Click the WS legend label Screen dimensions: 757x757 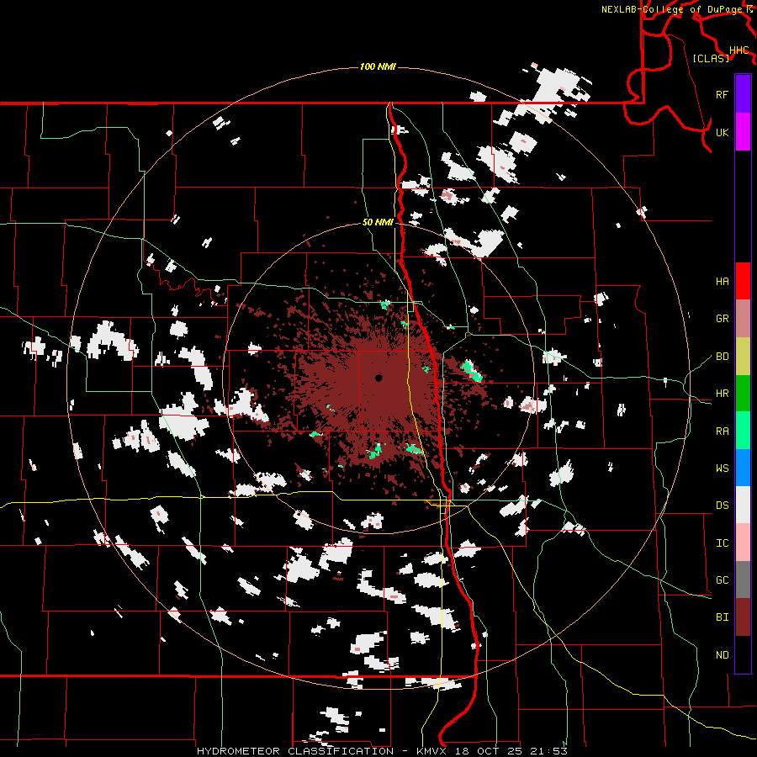(x=723, y=468)
